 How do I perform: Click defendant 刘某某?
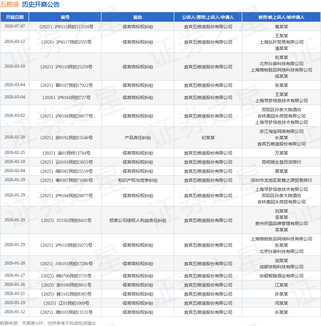281,211
